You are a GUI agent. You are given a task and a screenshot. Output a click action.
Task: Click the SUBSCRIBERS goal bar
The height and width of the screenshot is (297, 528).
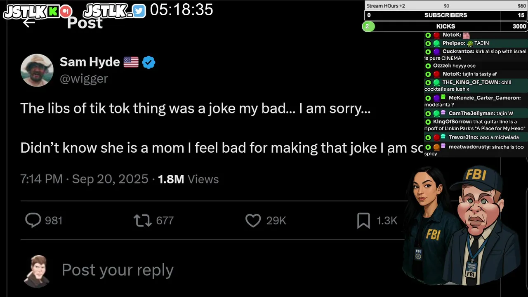[x=445, y=15]
